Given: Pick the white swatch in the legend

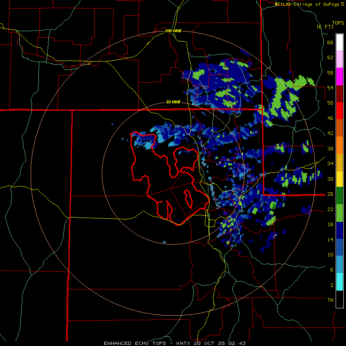Looking at the screenshot, I should [339, 42].
